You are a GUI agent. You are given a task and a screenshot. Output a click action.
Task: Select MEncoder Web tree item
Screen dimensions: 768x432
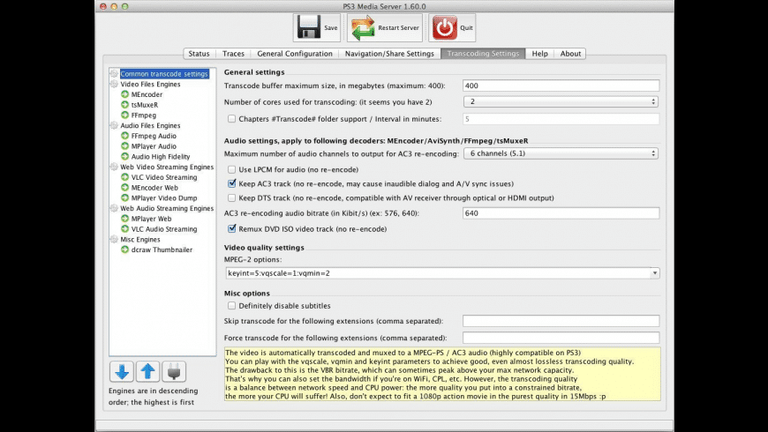[x=154, y=188]
